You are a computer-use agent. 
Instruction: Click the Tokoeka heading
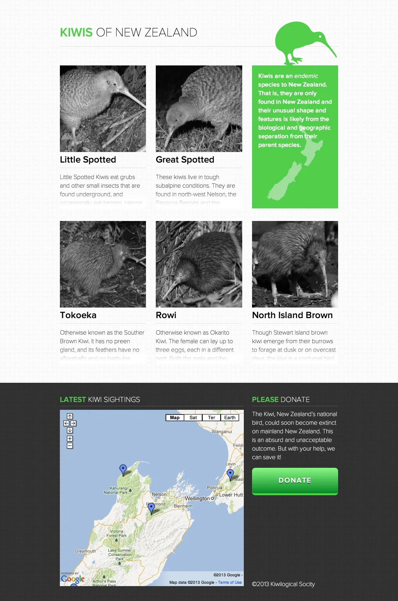click(78, 315)
